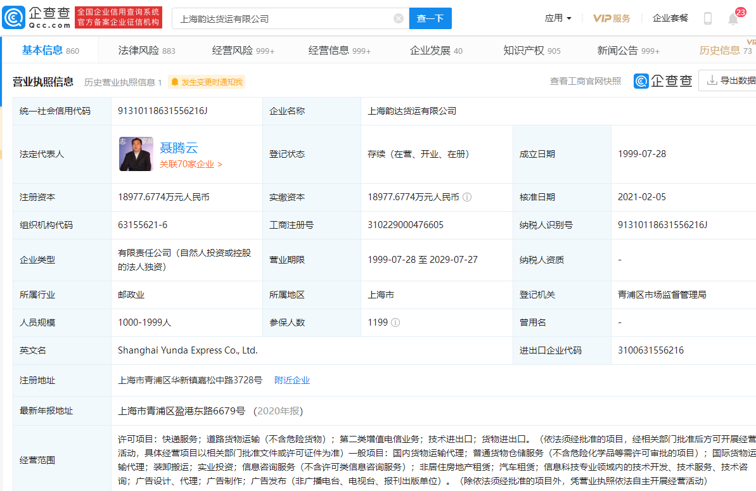Select taxpayer ID value in 纳税人识别号 row
This screenshot has width=756, height=491.
pos(662,225)
